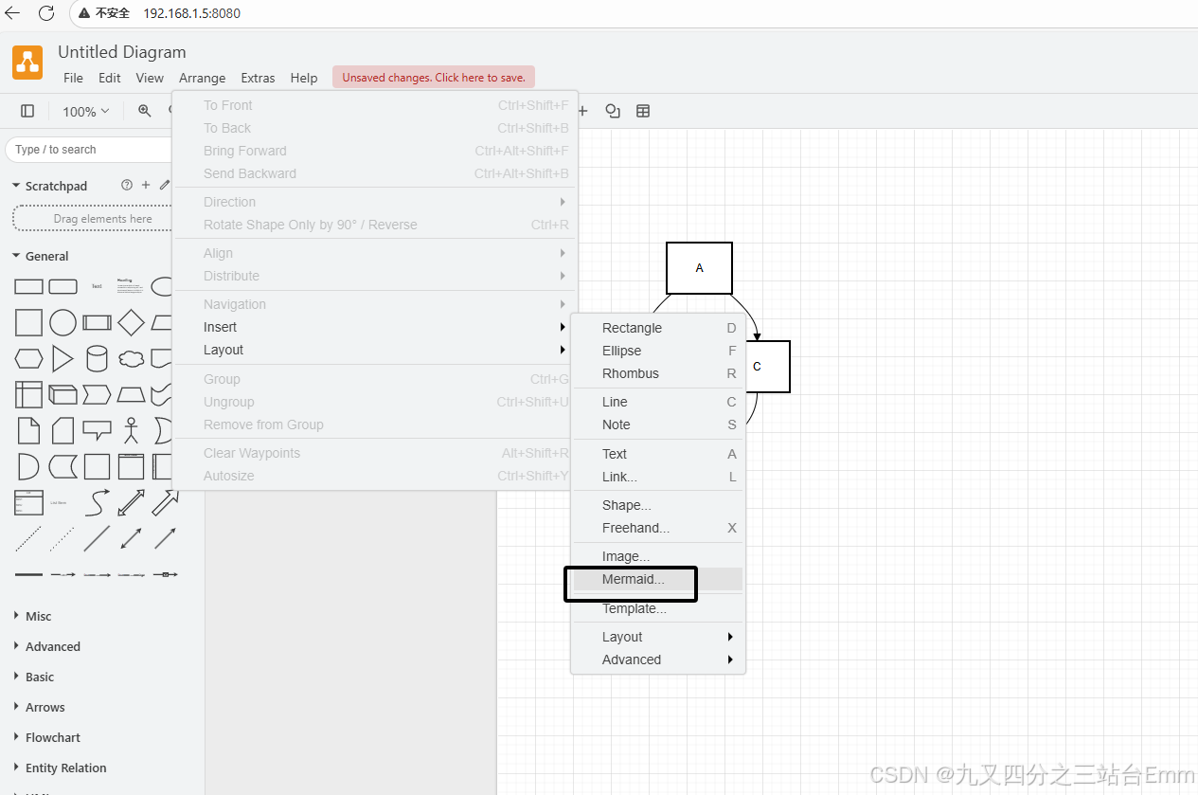Screen dimensions: 1198x795
Task: Choose Template... from the Insert submenu
Action: pos(658,608)
